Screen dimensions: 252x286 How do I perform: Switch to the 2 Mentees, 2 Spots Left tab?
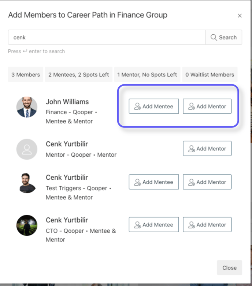[x=79, y=75]
